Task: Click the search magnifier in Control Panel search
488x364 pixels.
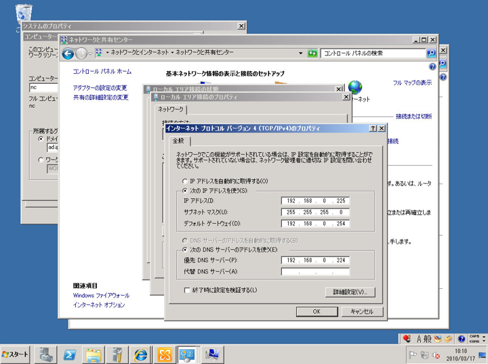Action: coord(431,53)
